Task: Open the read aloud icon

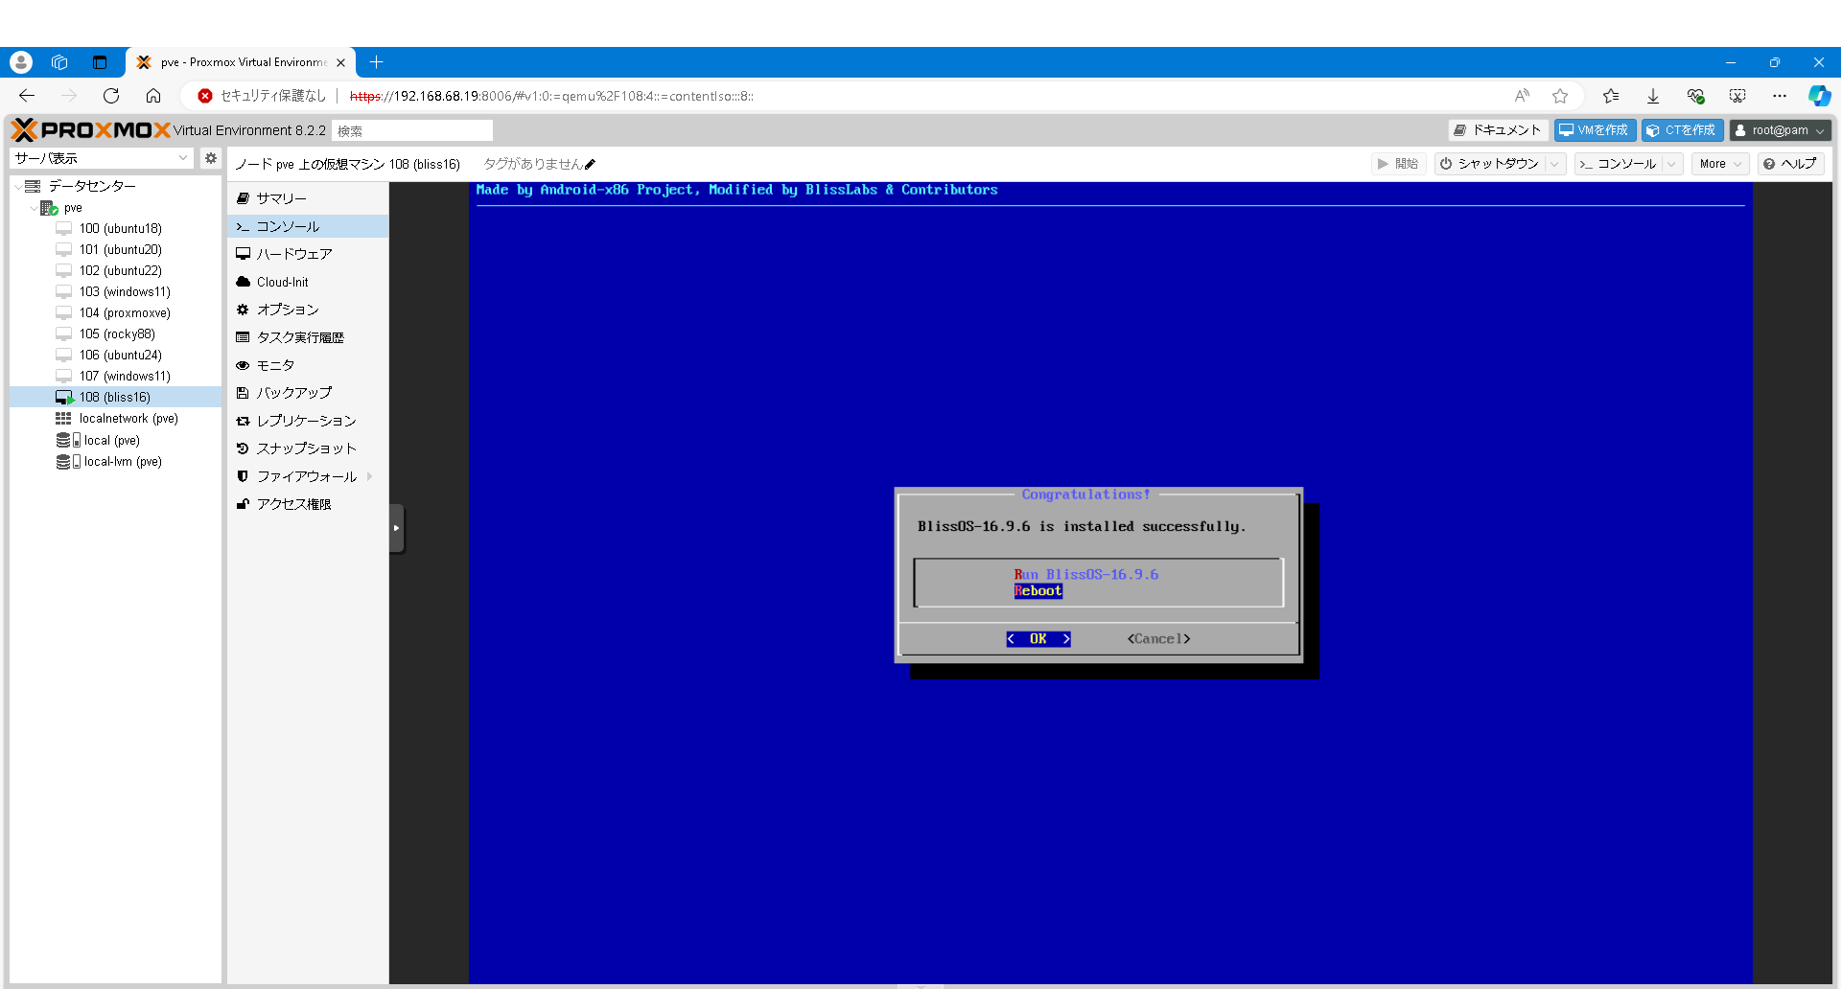Action: click(1522, 96)
